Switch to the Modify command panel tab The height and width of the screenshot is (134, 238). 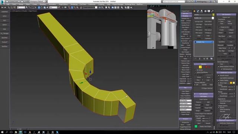[x=198, y=11]
